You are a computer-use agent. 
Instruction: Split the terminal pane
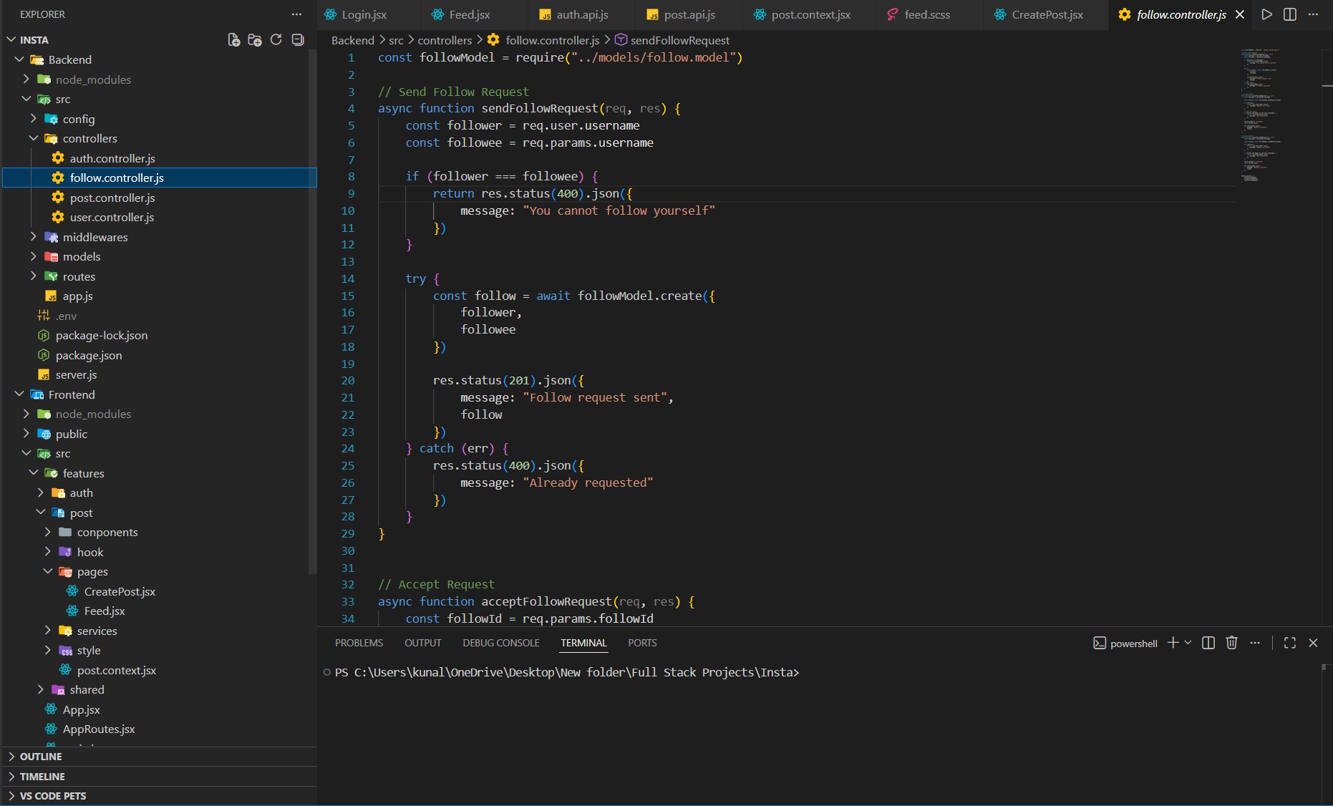coord(1208,643)
